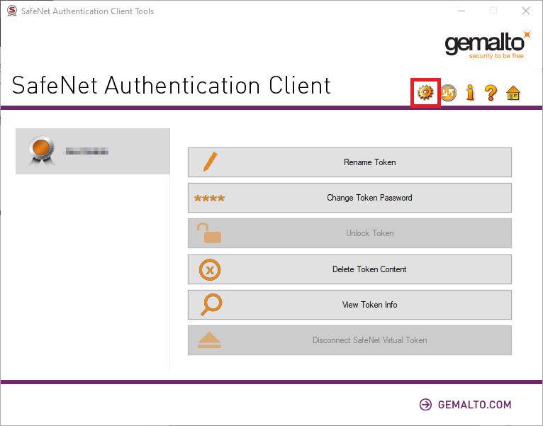Click the greyed-out Unlock Token button

click(x=349, y=233)
